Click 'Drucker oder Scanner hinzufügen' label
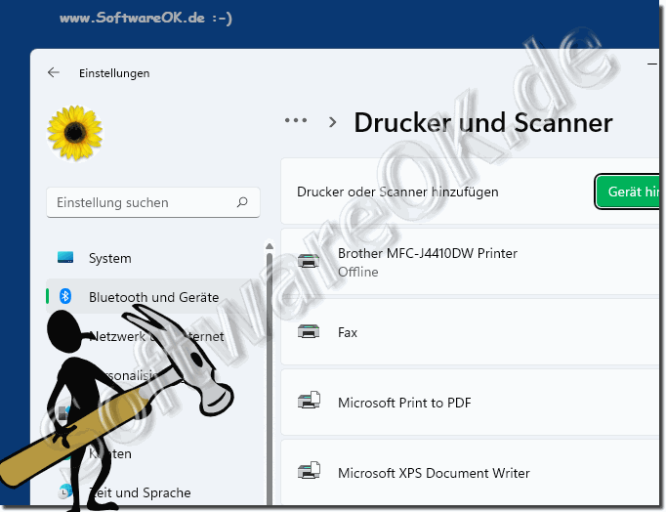Image resolution: width=666 pixels, height=512 pixels. [397, 192]
